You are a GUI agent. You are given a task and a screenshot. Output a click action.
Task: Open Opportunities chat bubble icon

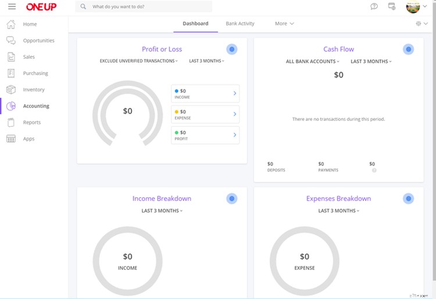click(x=10, y=41)
